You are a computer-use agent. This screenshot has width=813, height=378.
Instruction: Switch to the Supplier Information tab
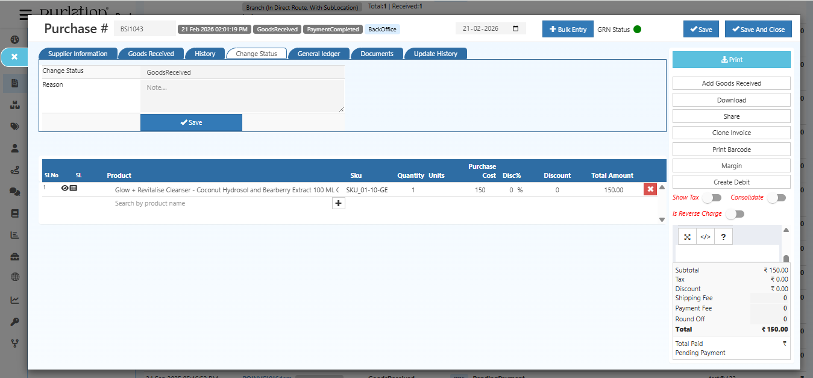[78, 53]
